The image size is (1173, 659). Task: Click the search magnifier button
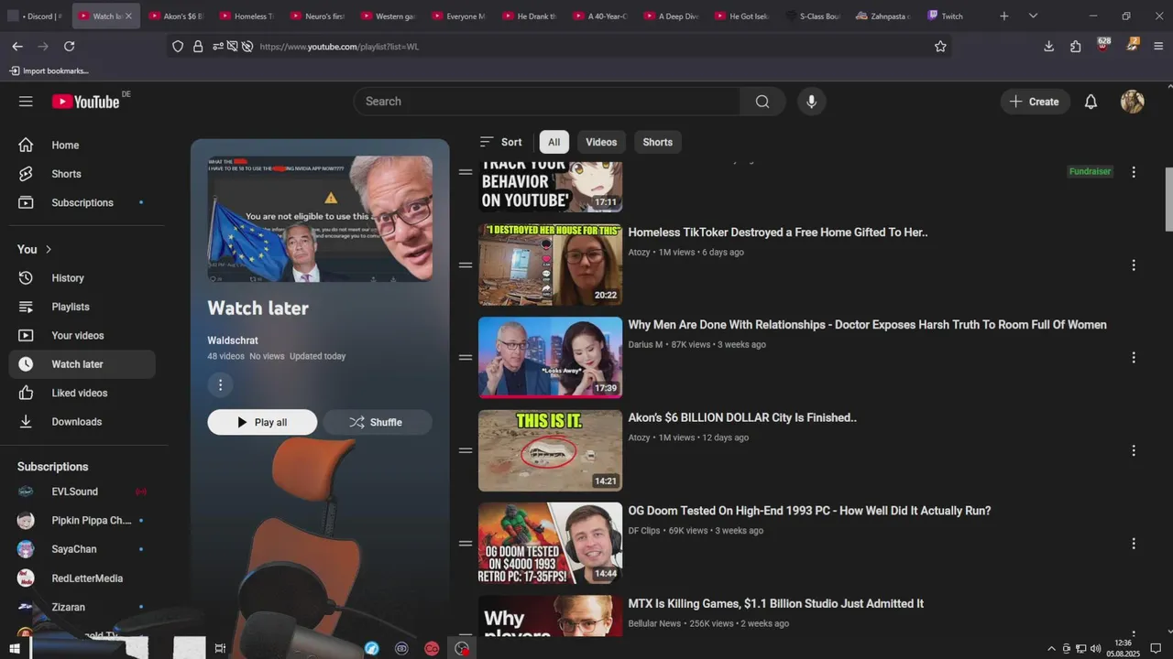[x=762, y=102]
